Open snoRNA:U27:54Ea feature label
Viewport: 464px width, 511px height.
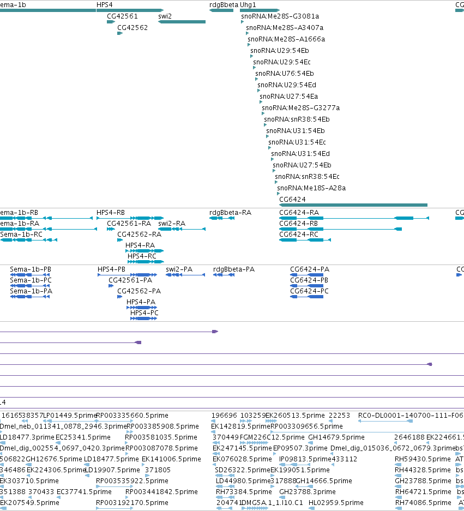288,96
